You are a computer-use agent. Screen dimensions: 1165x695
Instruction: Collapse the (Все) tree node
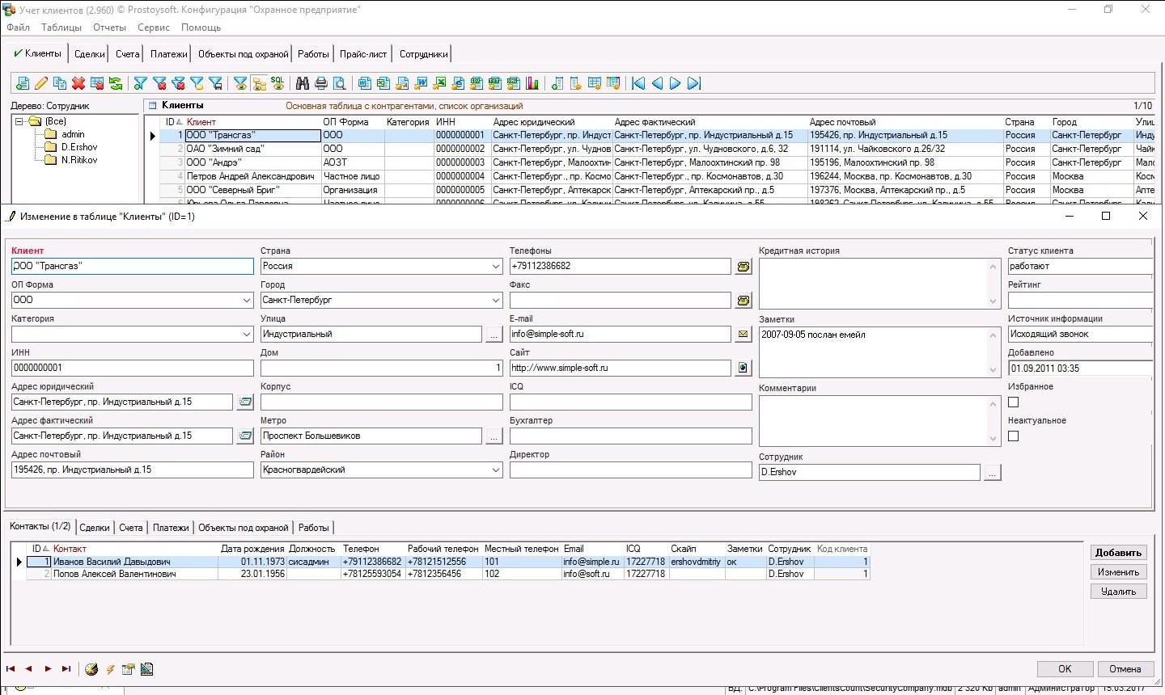pos(19,121)
